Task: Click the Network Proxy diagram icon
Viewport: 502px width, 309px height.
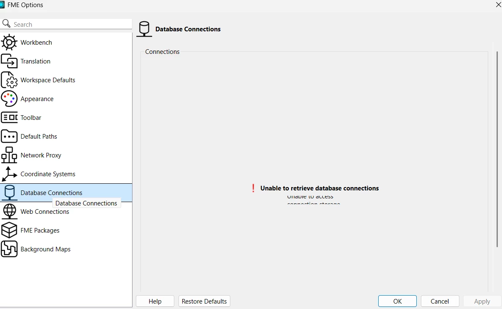Action: click(9, 155)
